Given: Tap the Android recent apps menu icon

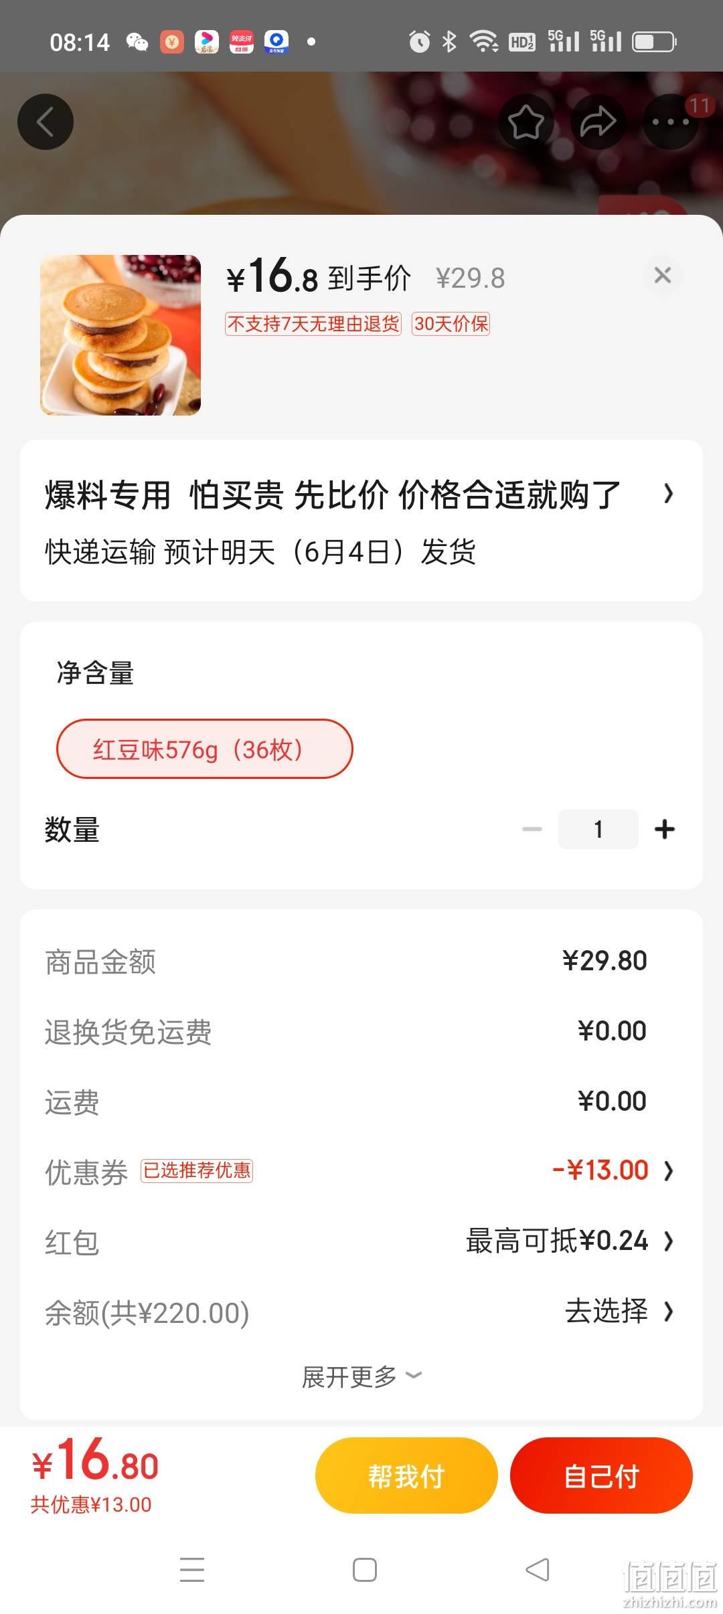Looking at the screenshot, I should [x=192, y=1569].
